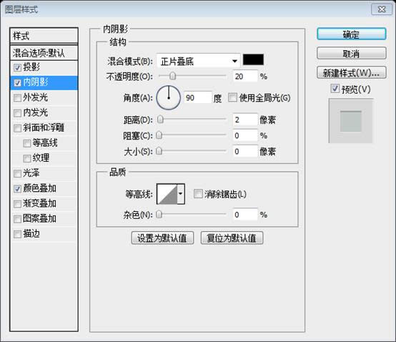Screen dimensions: 396x342
Task: Toggle the 消除锯齿 anti-alias checkbox
Action: click(198, 194)
